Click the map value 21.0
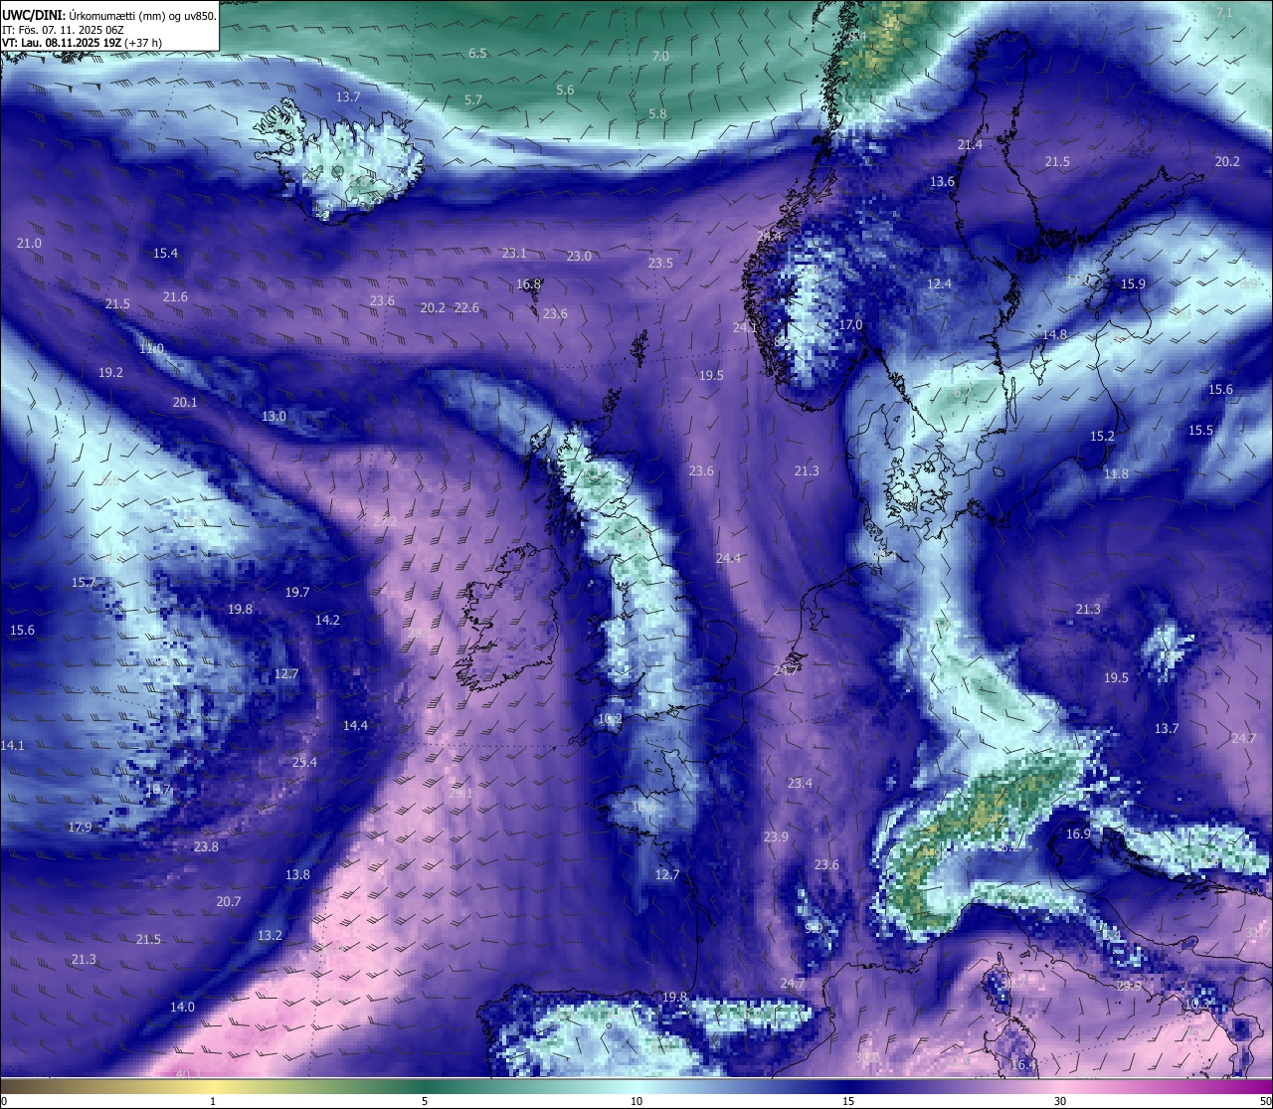This screenshot has height=1109, width=1273. coord(29,244)
